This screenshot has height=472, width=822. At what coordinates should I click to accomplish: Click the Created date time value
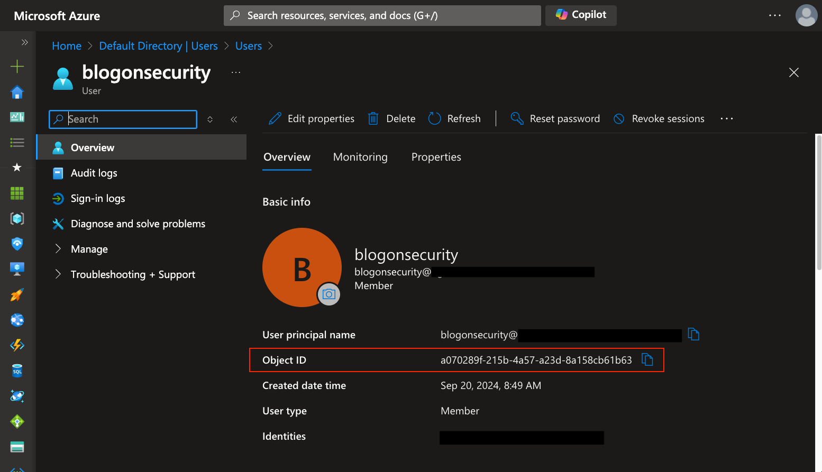[491, 385]
